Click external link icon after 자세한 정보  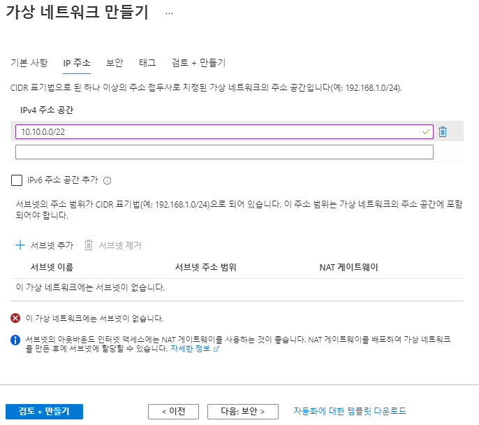(216, 349)
